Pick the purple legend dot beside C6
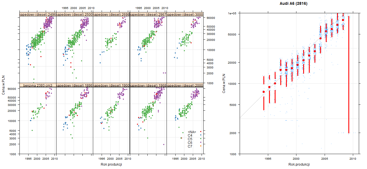 [200, 143]
